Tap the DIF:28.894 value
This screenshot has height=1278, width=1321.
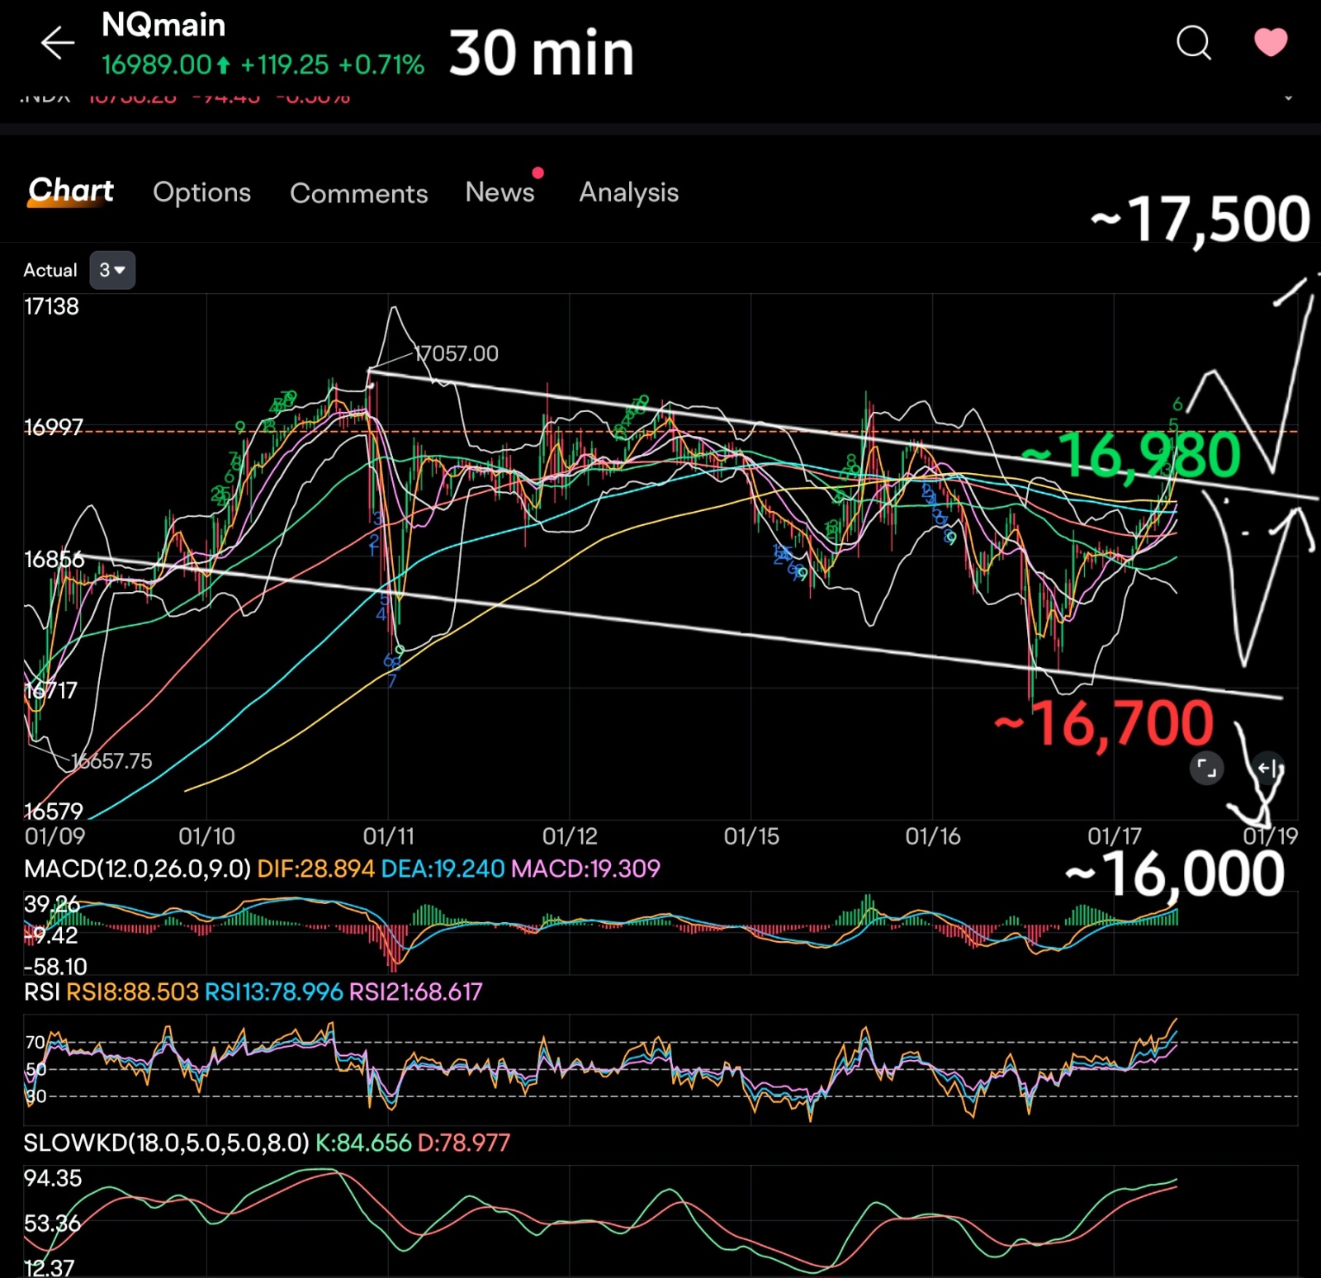click(x=315, y=869)
